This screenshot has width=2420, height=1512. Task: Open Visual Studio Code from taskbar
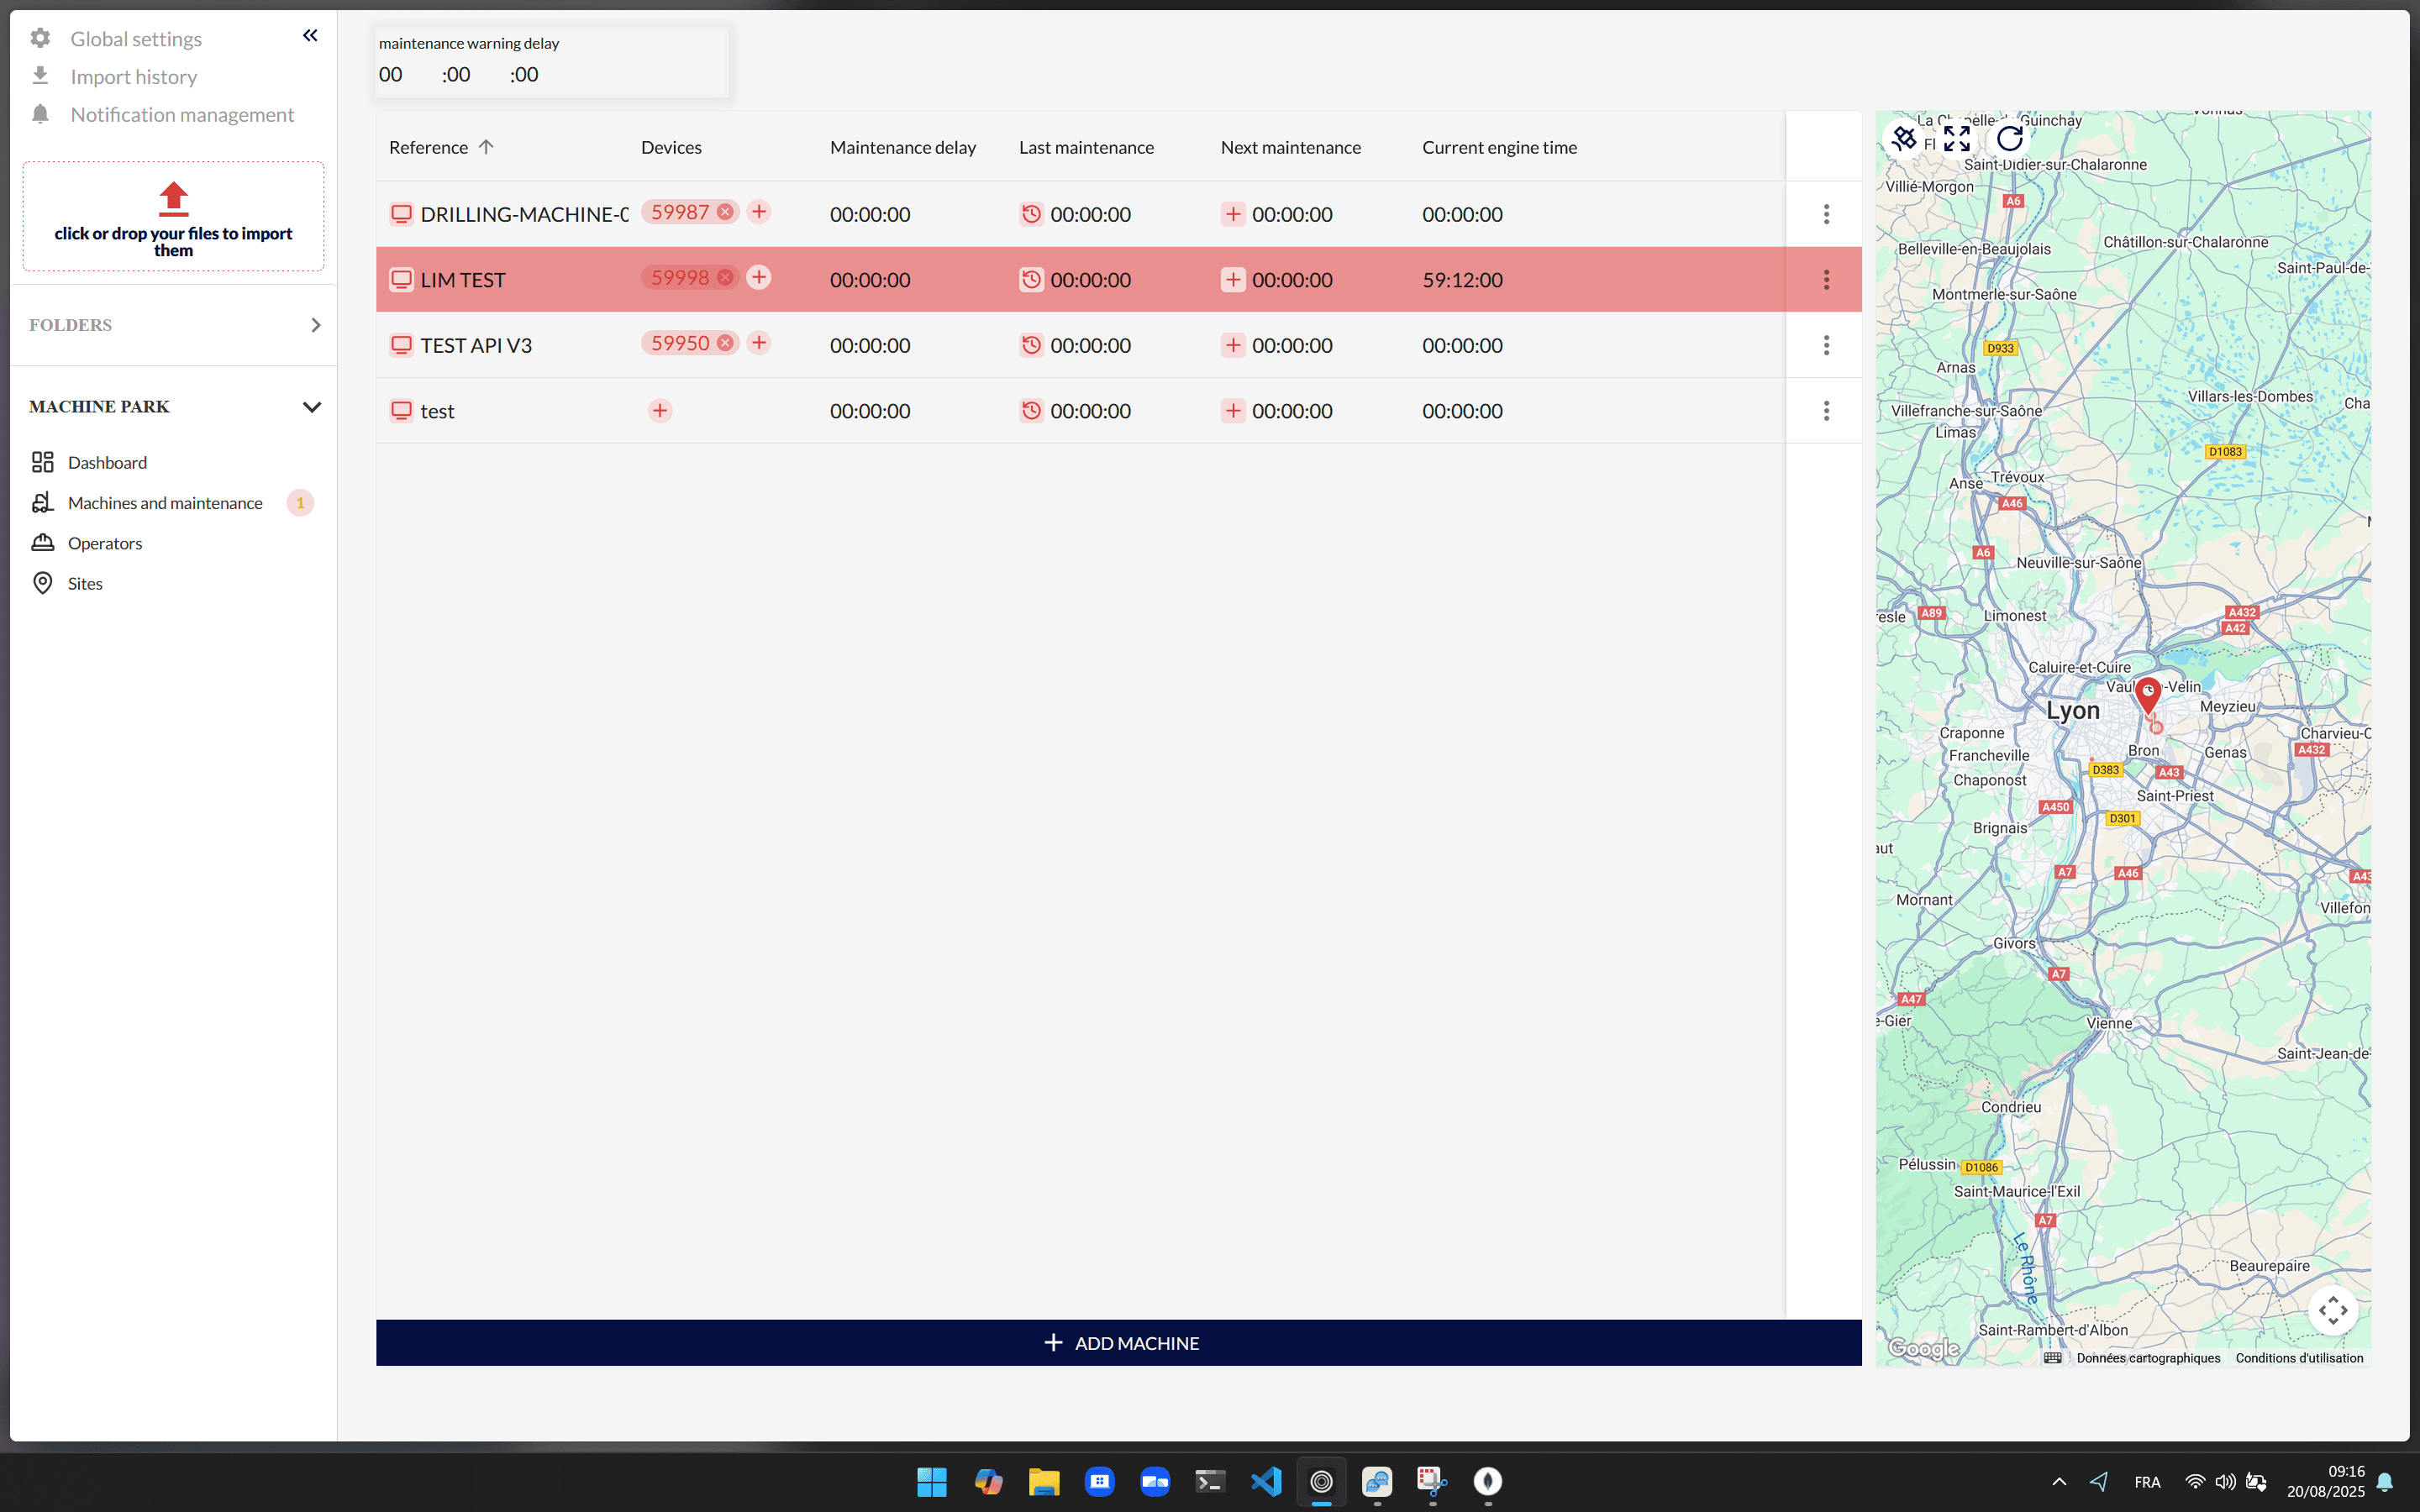click(1265, 1481)
